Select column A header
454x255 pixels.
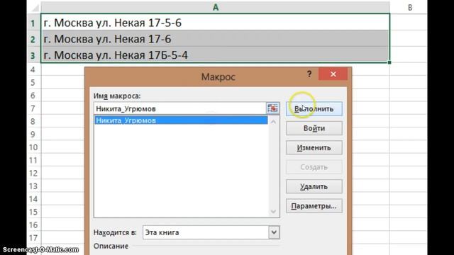click(216, 7)
